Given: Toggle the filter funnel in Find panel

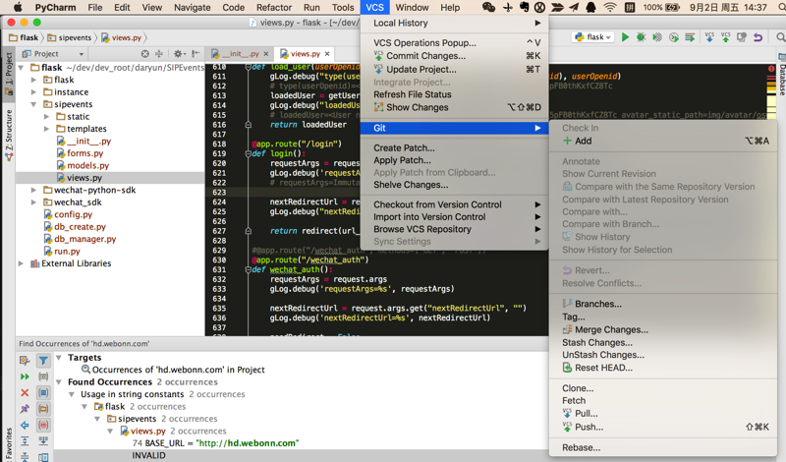Looking at the screenshot, I should point(43,361).
